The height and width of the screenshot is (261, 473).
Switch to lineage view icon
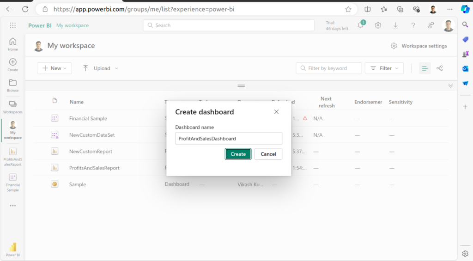coord(440,68)
